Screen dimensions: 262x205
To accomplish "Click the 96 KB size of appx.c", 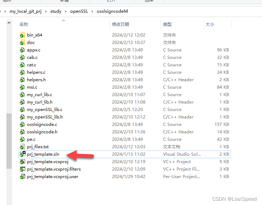I will pos(223,50).
